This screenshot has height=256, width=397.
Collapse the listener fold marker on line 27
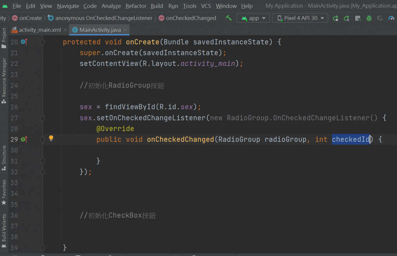[43, 118]
